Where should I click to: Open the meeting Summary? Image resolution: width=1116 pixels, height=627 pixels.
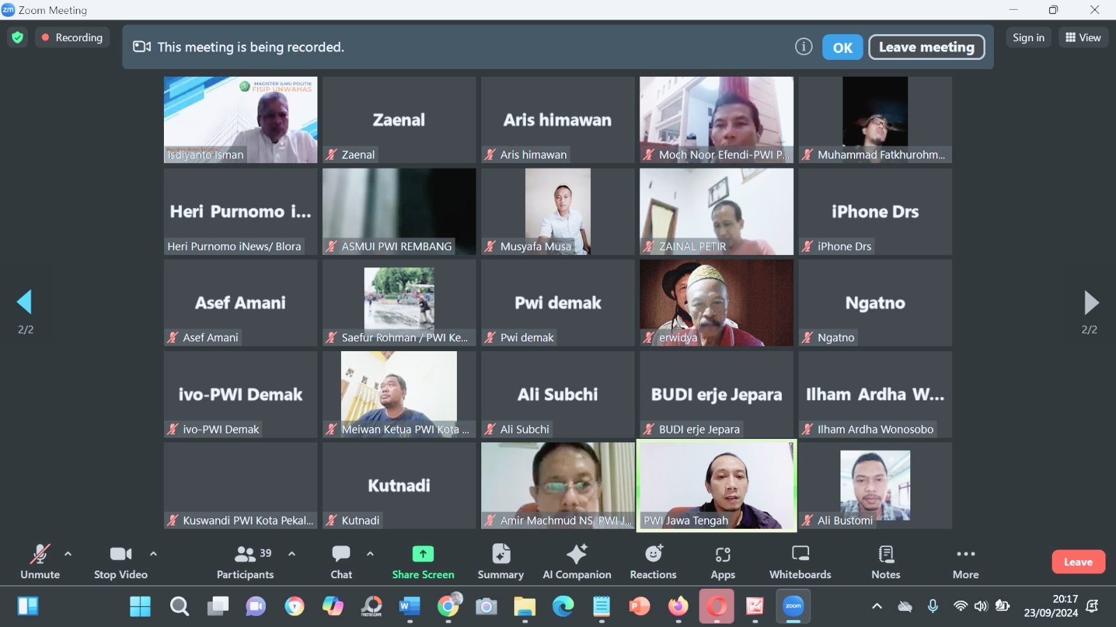[x=500, y=562]
